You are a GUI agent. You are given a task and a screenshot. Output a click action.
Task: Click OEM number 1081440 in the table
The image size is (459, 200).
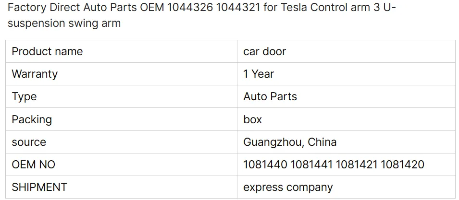(265, 165)
